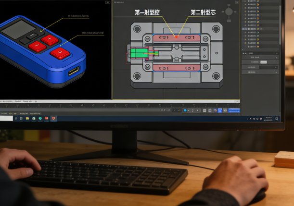Click the blue button on the bottom toolbar

pyautogui.click(x=234, y=110)
